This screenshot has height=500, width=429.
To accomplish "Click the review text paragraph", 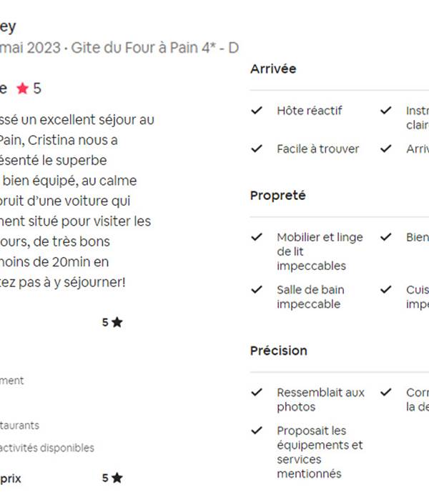I will 77,201.
